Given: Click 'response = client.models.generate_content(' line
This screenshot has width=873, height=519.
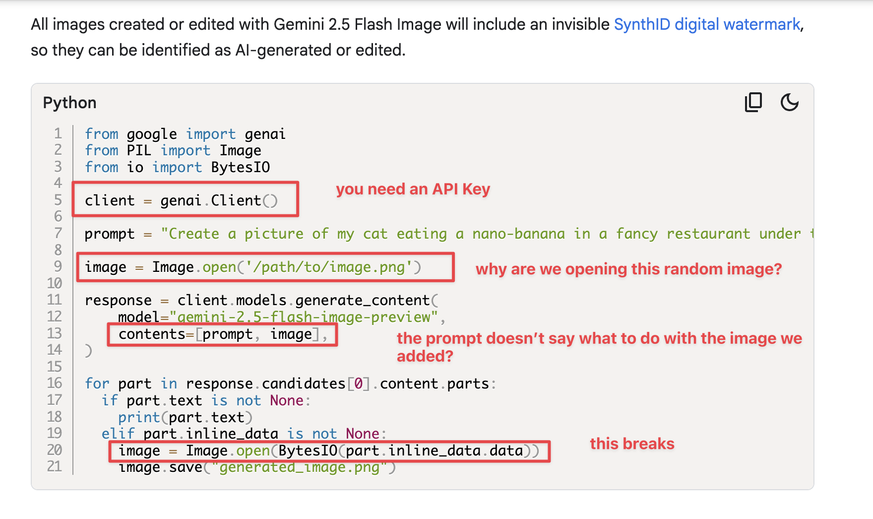Looking at the screenshot, I should (x=261, y=300).
